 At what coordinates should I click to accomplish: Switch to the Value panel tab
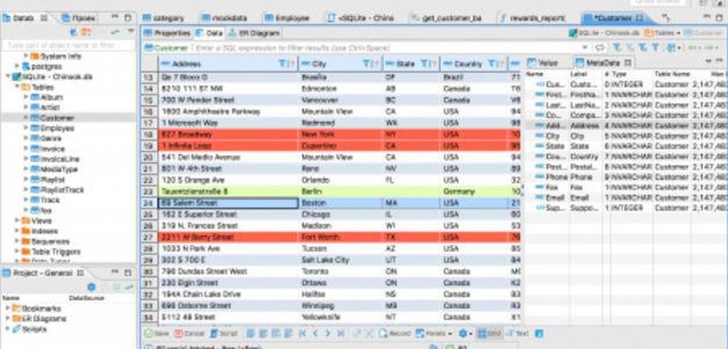point(543,63)
